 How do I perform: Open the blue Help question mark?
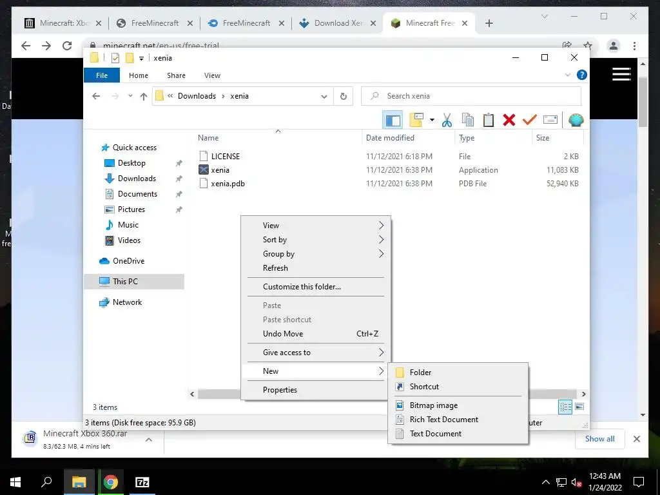tap(582, 75)
